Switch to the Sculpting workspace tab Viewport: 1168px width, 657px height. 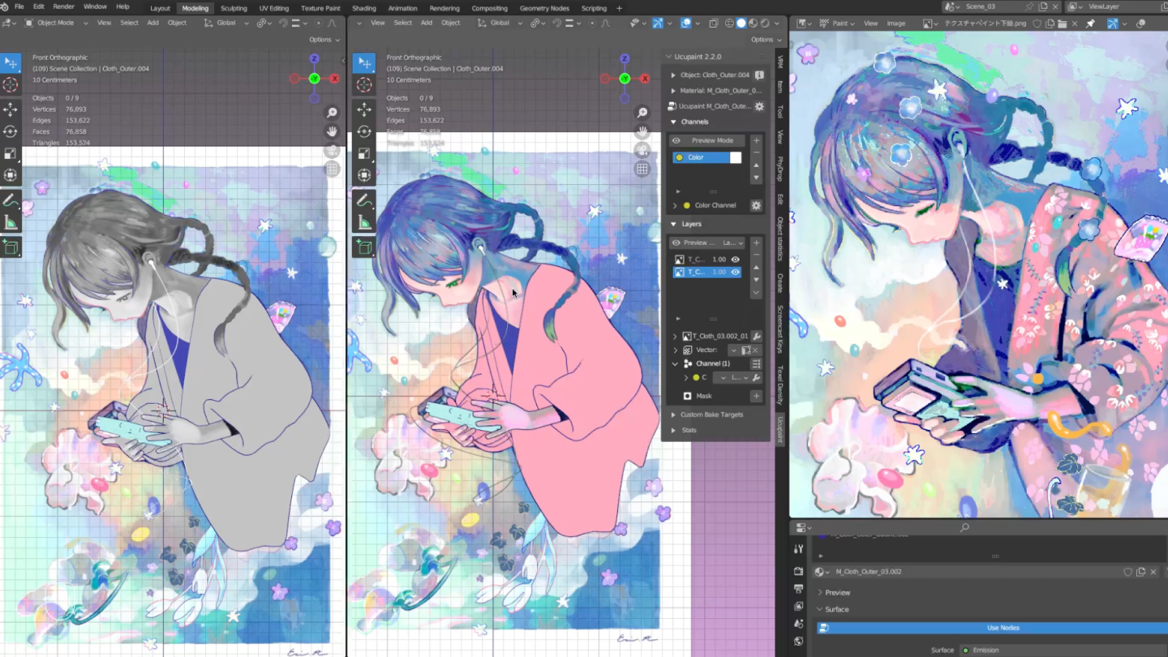point(234,8)
